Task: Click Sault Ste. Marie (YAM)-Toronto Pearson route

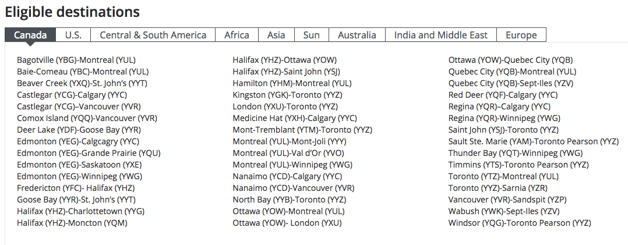Action: coord(533,141)
